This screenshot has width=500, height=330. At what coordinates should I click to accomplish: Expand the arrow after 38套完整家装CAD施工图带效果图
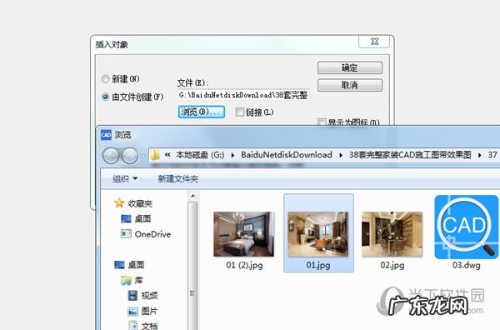[x=480, y=155]
